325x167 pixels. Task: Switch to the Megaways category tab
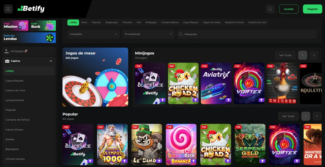pos(111,22)
